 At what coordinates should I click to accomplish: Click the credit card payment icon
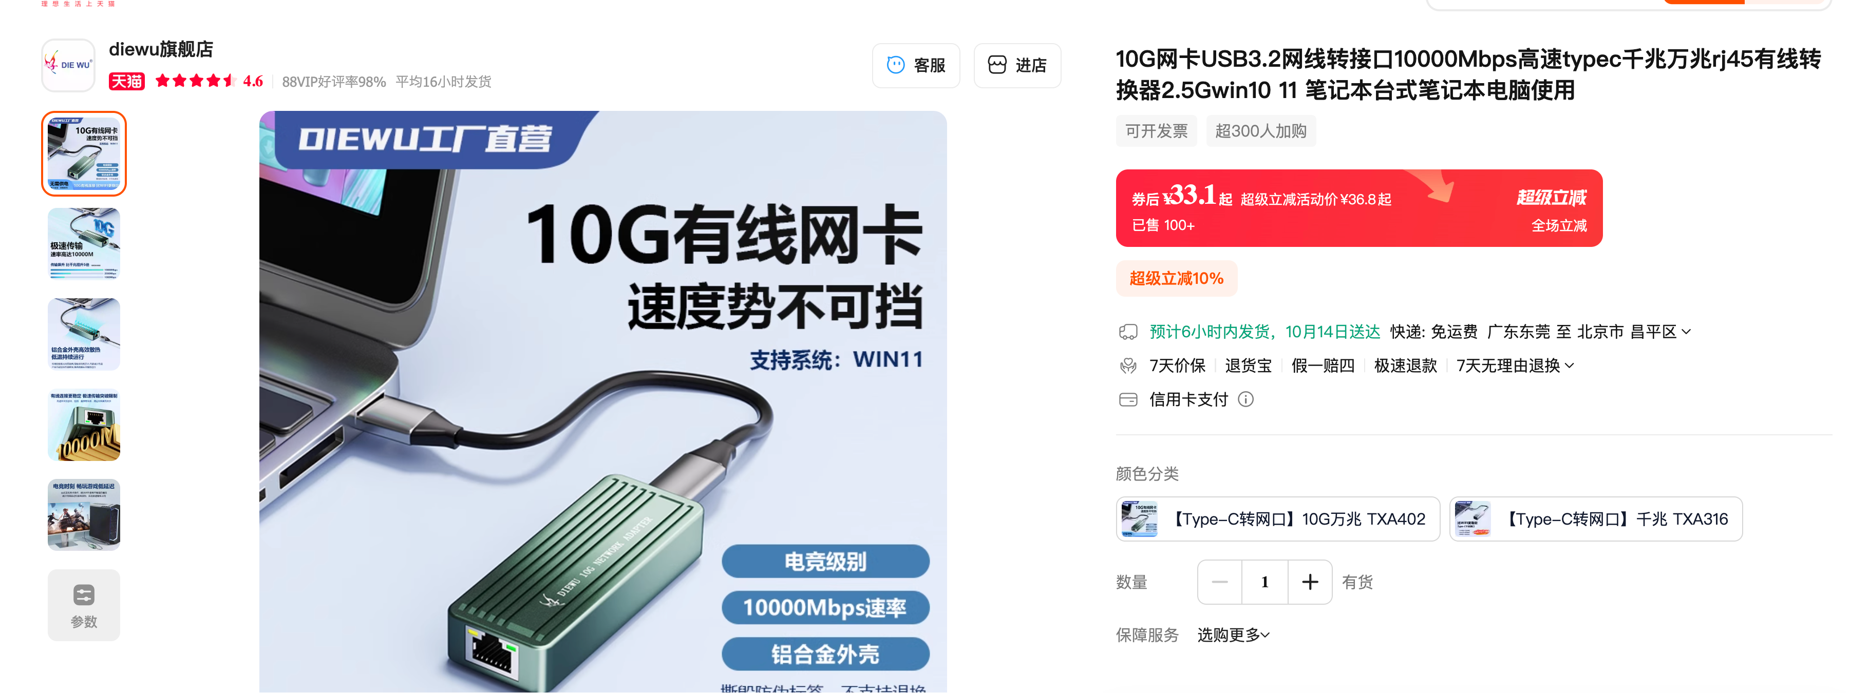tap(1127, 399)
